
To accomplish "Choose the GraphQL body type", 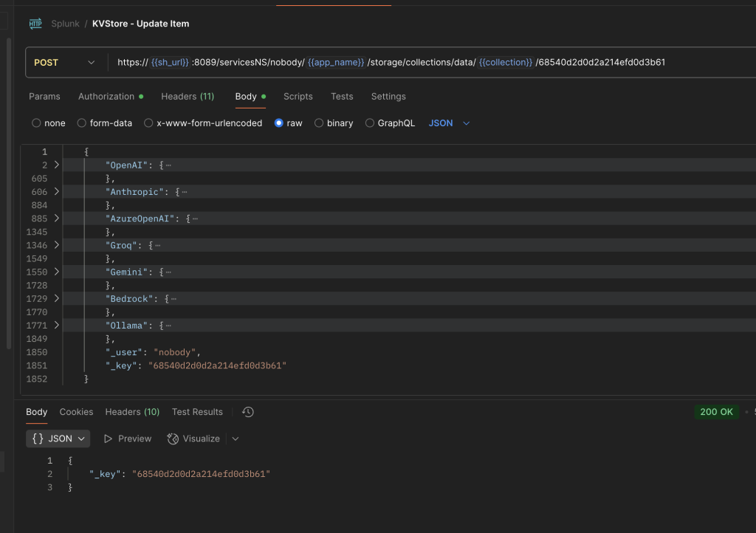I will coord(370,123).
